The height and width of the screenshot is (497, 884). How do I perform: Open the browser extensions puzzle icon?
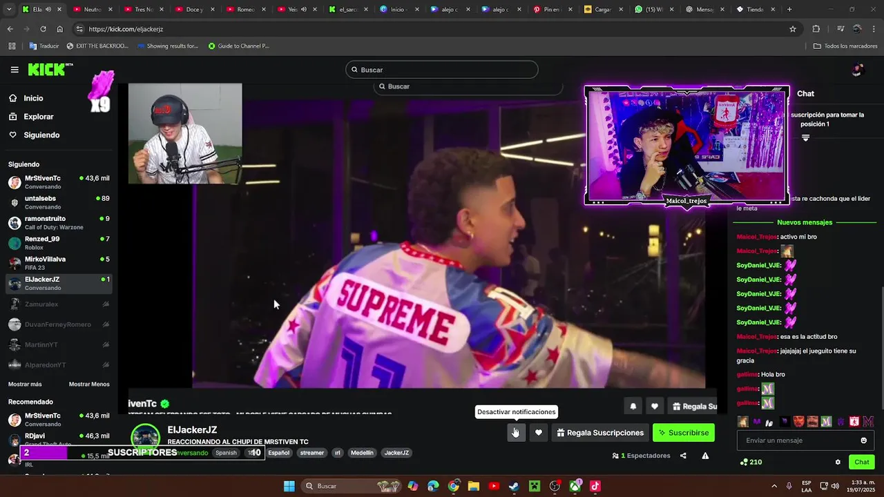tap(816, 29)
